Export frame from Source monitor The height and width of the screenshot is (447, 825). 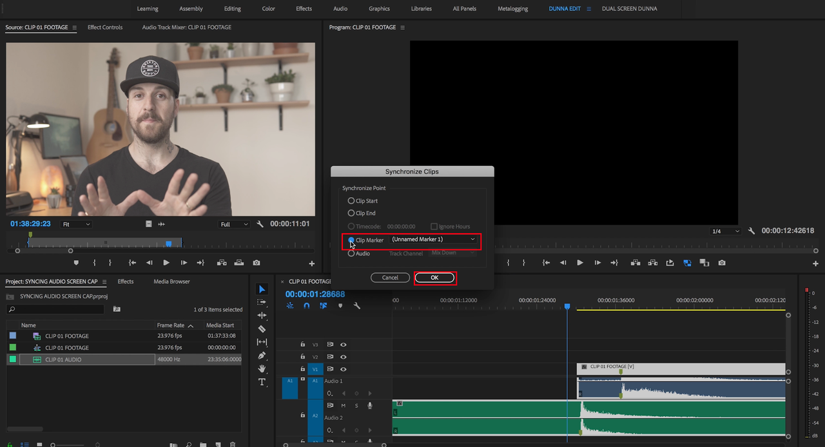click(257, 263)
